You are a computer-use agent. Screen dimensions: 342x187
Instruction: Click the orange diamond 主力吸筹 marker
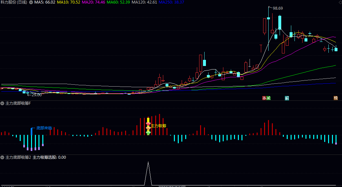(x=148, y=128)
